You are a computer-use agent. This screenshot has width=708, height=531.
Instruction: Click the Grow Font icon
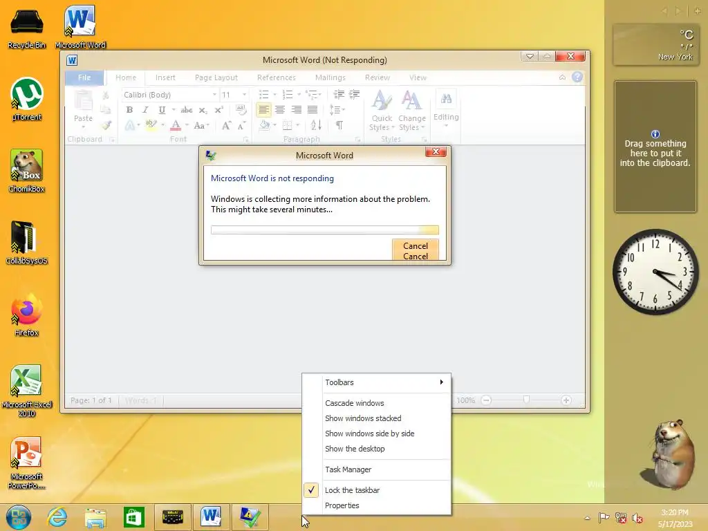[226, 126]
